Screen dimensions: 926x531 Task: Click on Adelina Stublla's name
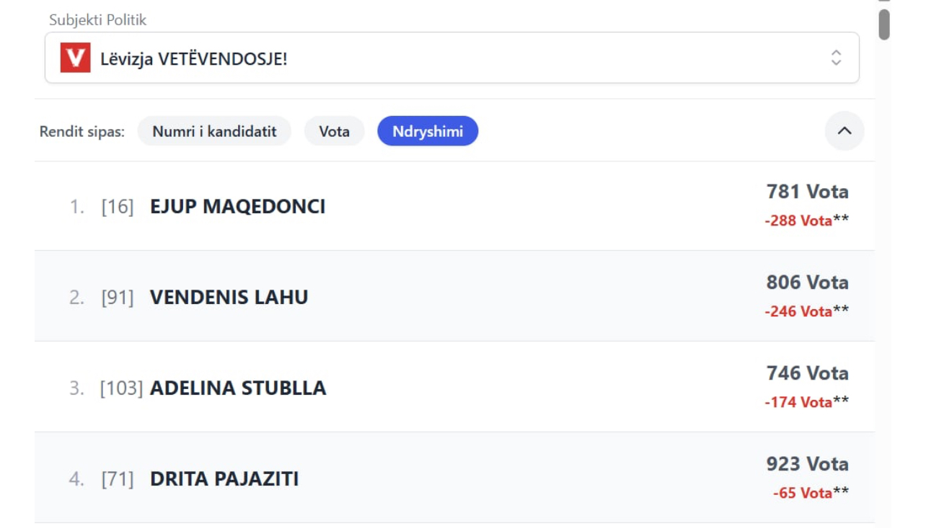tap(238, 388)
